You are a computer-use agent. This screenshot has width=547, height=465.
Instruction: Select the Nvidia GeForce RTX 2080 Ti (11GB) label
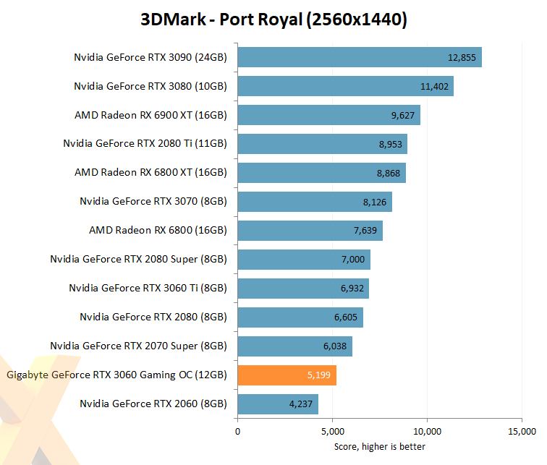pos(145,143)
